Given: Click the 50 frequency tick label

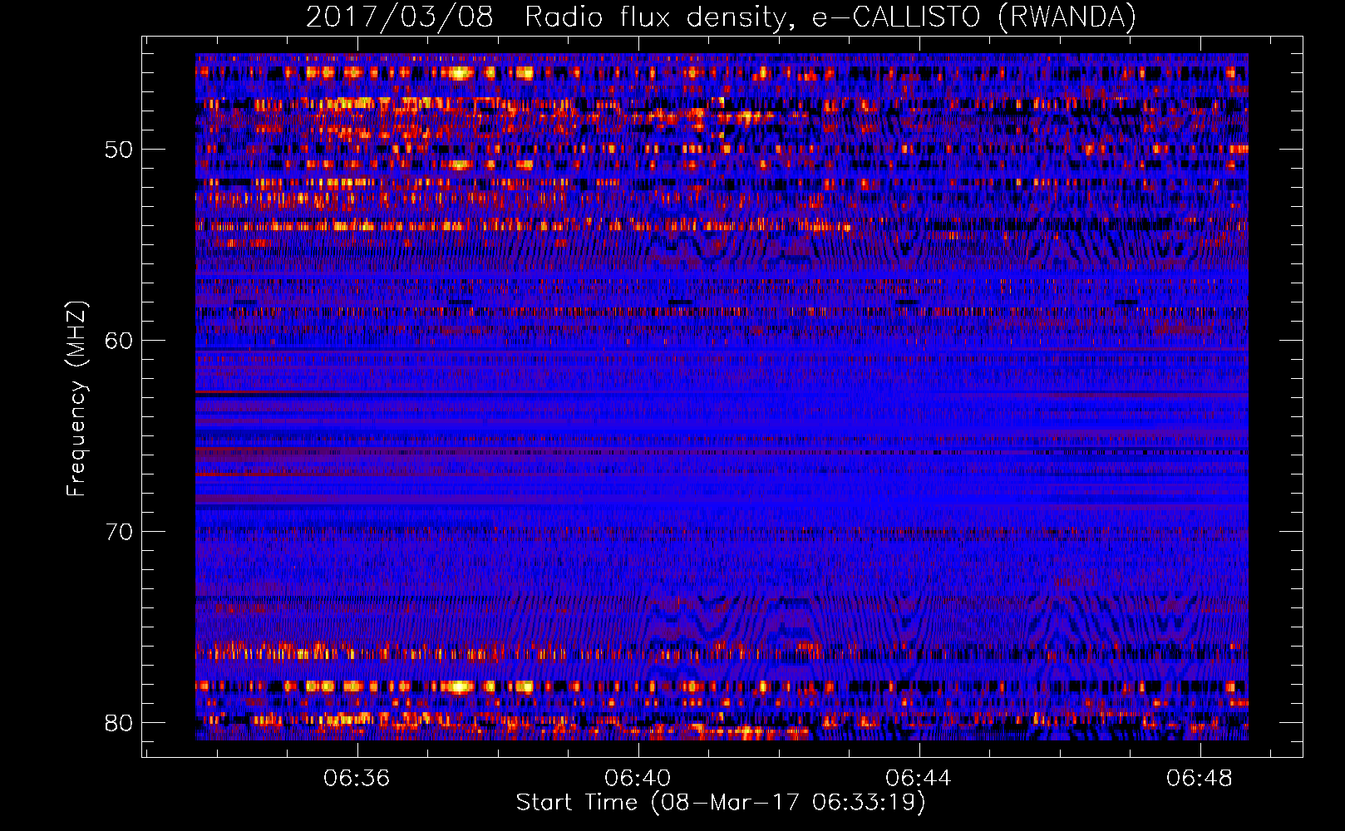Looking at the screenshot, I should pos(119,150).
